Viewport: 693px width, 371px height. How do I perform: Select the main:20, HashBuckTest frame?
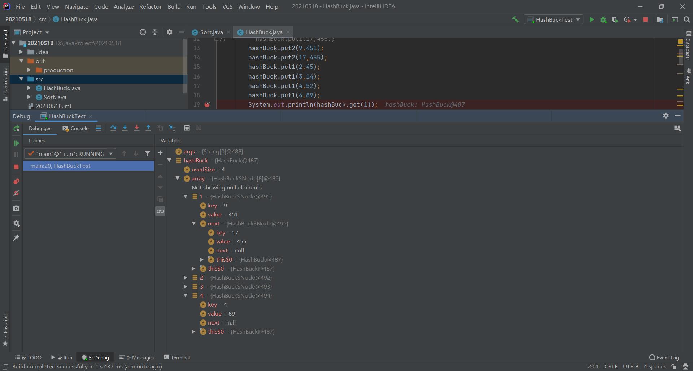point(88,166)
